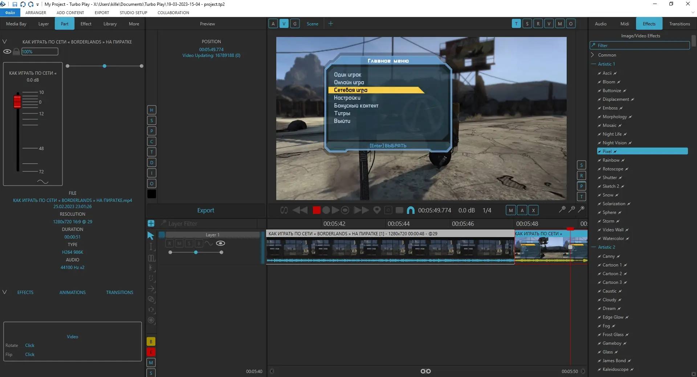Click the lock icon for the part
Screen dimensions: 697x377
[16, 51]
